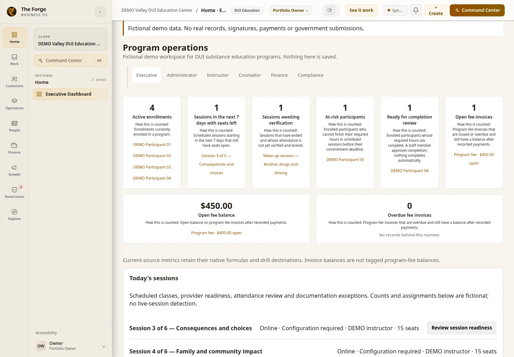Open DEMO Participant 02 link
This screenshot has width=514, height=357.
(x=152, y=156)
